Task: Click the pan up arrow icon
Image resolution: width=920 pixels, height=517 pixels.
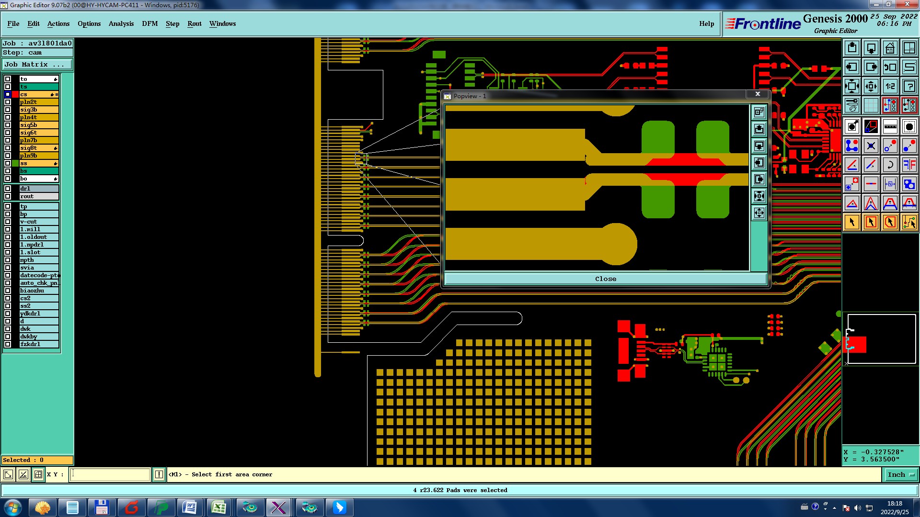Action: pos(852,48)
